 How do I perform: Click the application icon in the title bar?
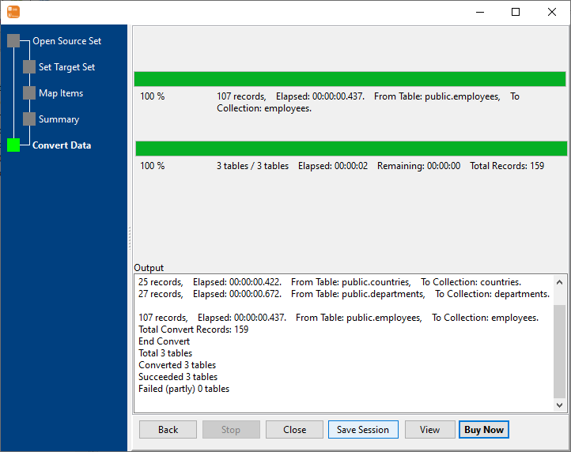pyautogui.click(x=13, y=12)
